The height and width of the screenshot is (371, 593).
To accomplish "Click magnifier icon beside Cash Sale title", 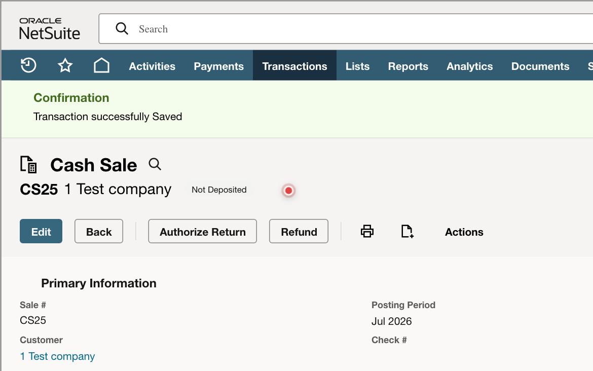I will (155, 165).
